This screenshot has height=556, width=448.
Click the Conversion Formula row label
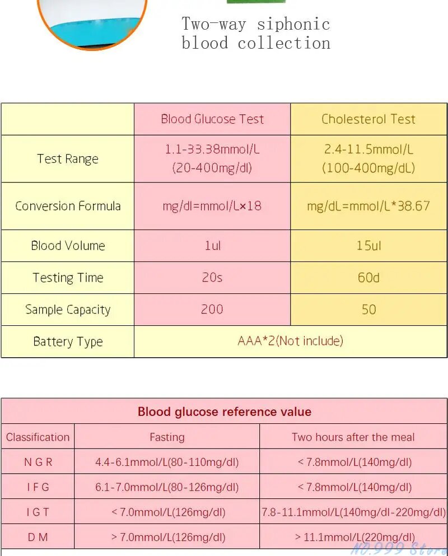[68, 206]
